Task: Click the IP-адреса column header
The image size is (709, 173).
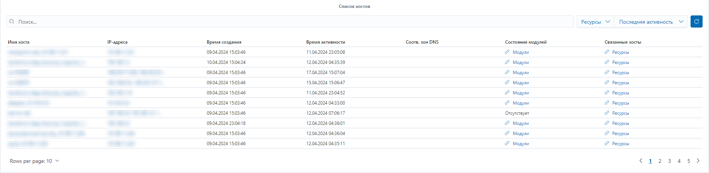Action: (117, 42)
